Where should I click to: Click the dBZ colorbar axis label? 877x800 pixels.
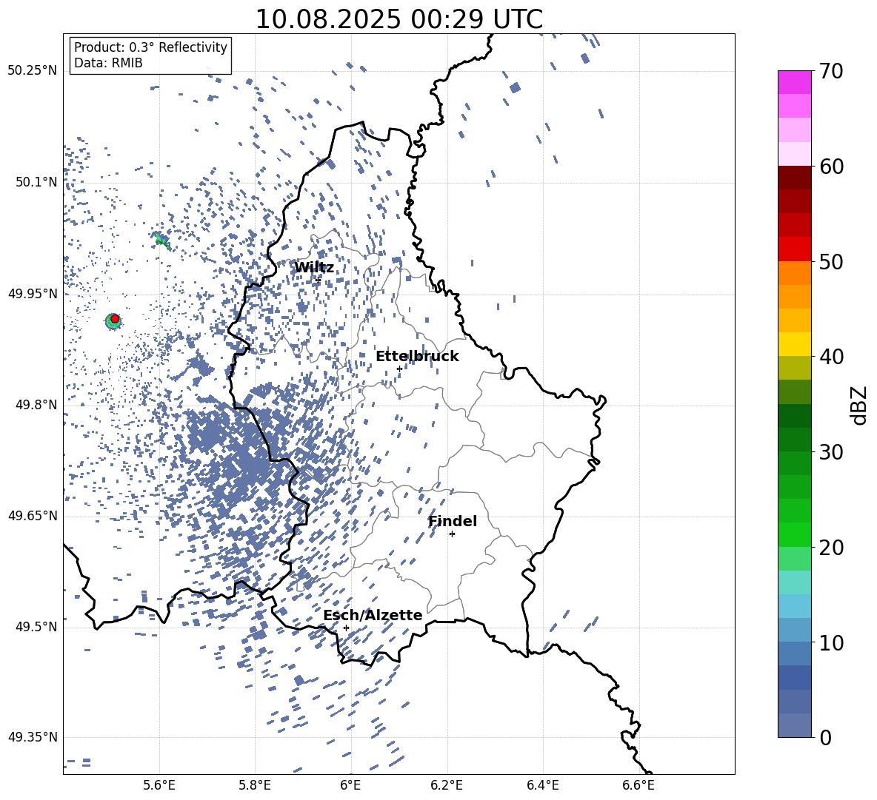tap(858, 405)
